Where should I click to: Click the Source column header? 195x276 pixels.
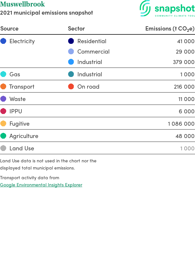[x=9, y=29]
